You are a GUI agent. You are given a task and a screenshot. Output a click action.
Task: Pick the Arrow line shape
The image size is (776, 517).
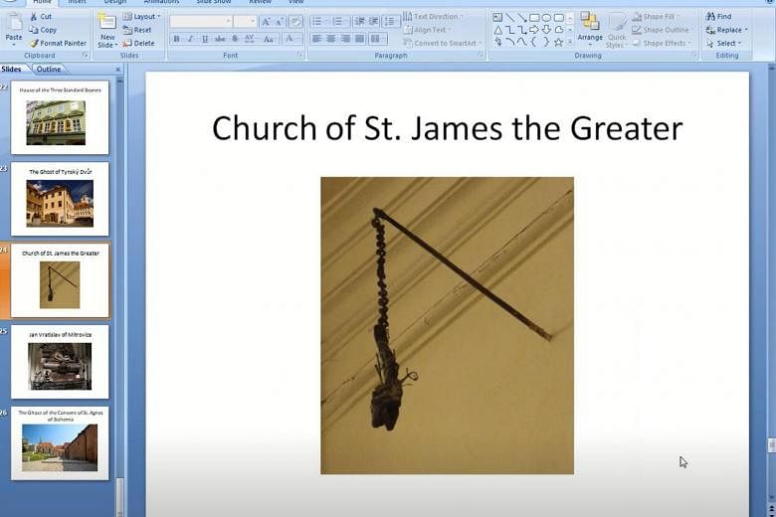[522, 18]
